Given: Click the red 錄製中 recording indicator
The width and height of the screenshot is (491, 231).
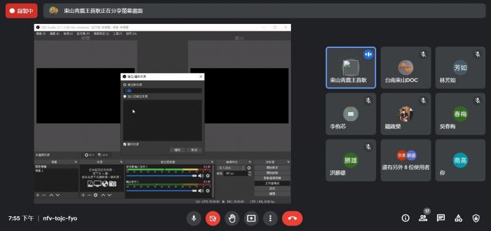Looking at the screenshot, I should pos(21,11).
